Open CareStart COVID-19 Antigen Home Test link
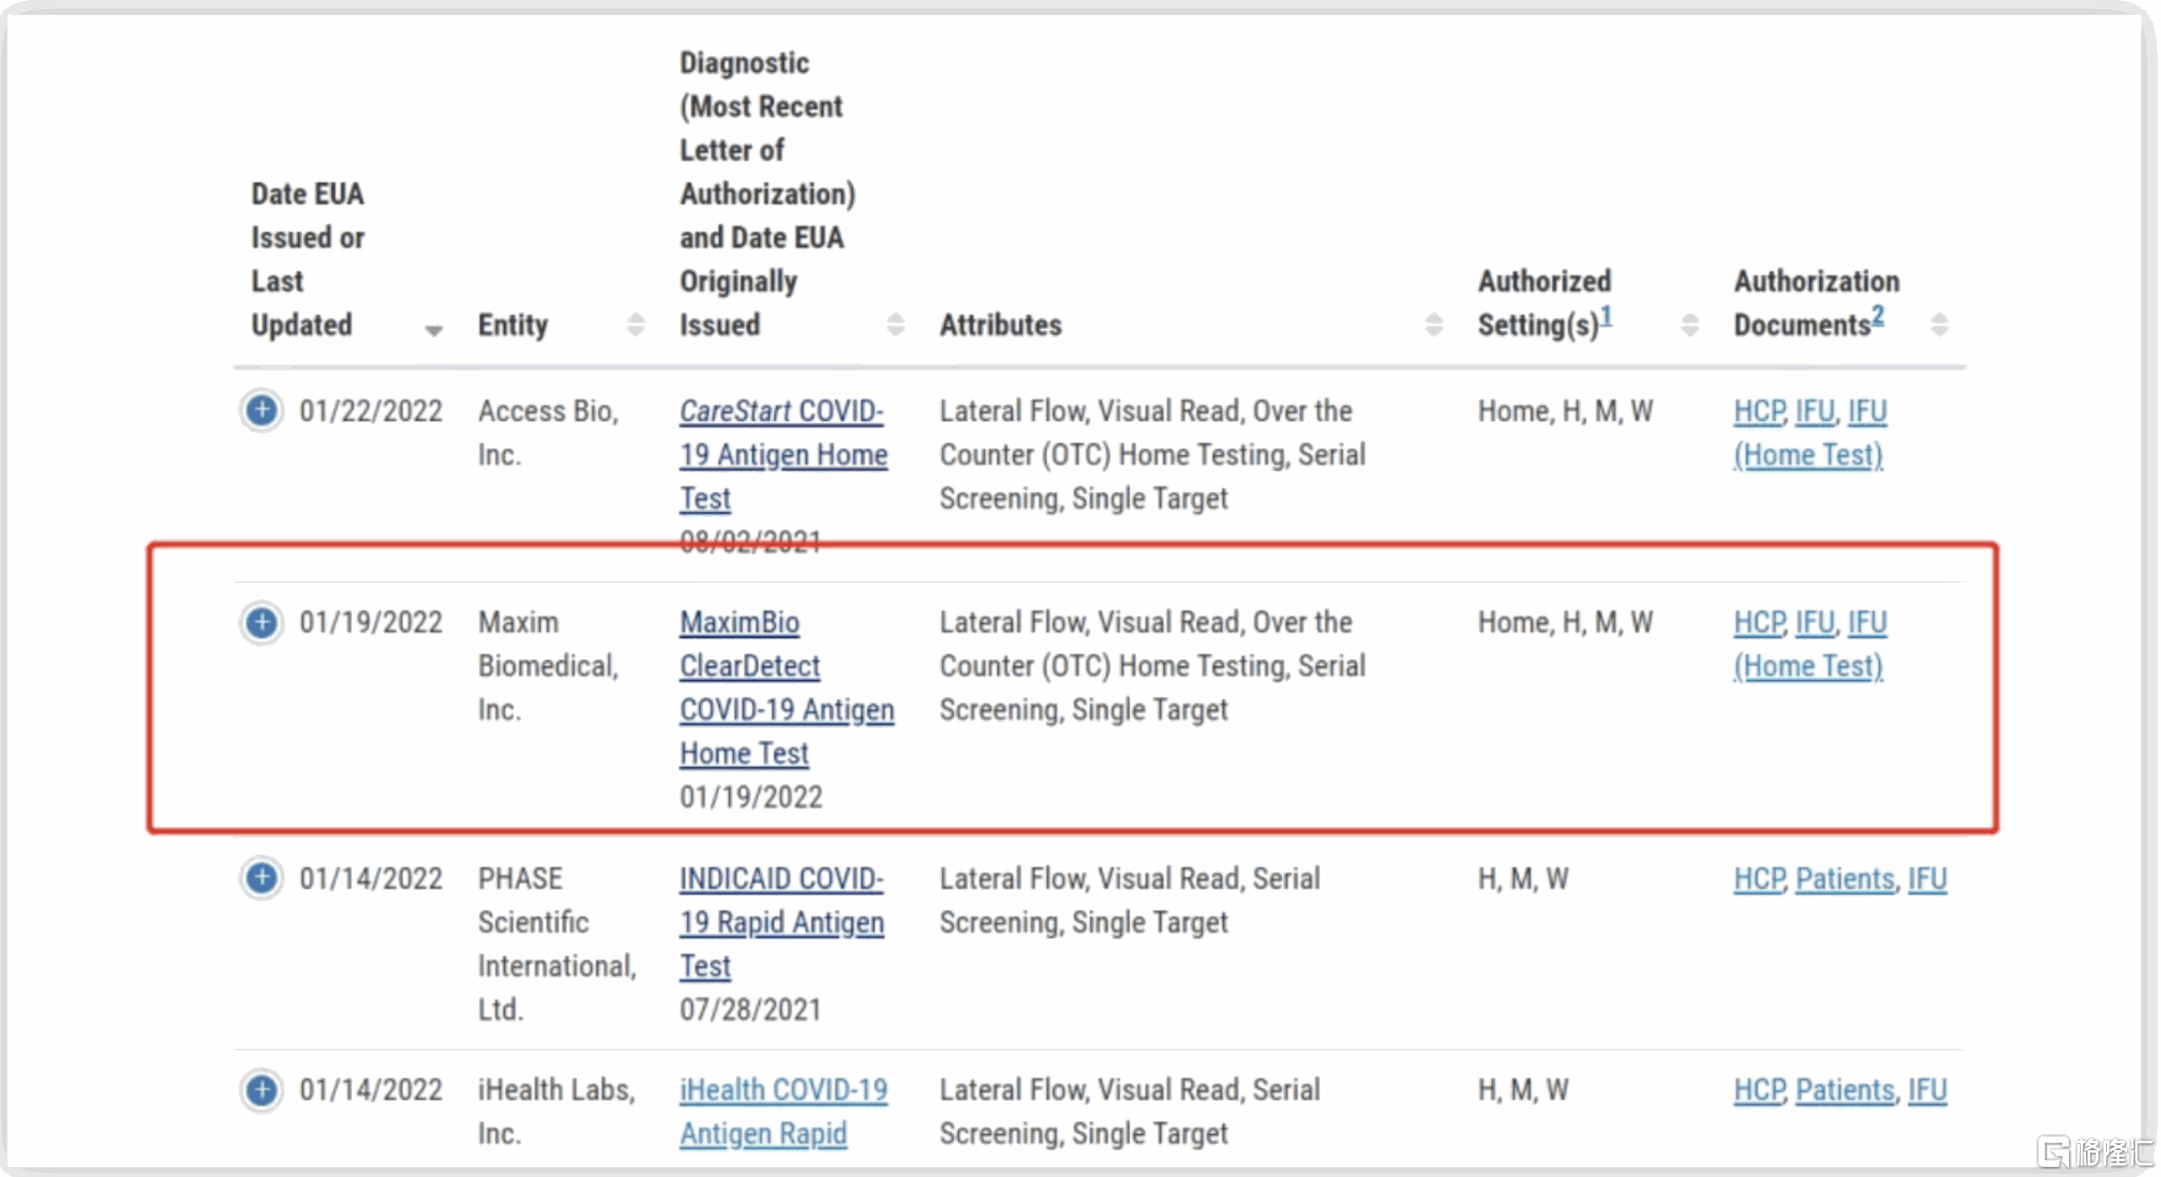Image resolution: width=2161 pixels, height=1177 pixels. pos(783,455)
